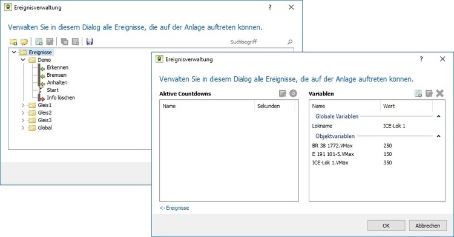The image size is (454, 237).
Task: Expand the Gleis1 folder
Action: pos(23,105)
